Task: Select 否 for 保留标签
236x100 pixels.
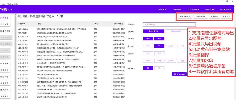Action: (x=159, y=68)
